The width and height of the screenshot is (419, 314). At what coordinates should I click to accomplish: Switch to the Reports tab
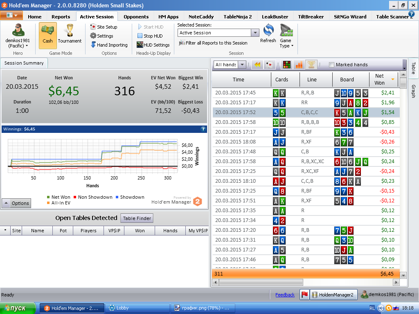point(61,17)
